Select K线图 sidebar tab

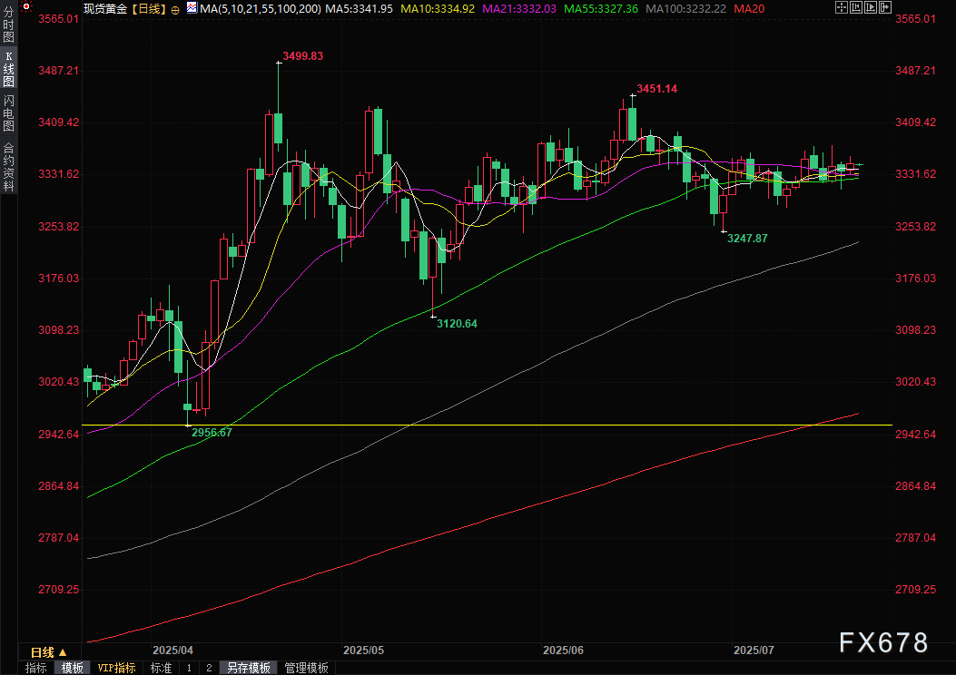8,69
